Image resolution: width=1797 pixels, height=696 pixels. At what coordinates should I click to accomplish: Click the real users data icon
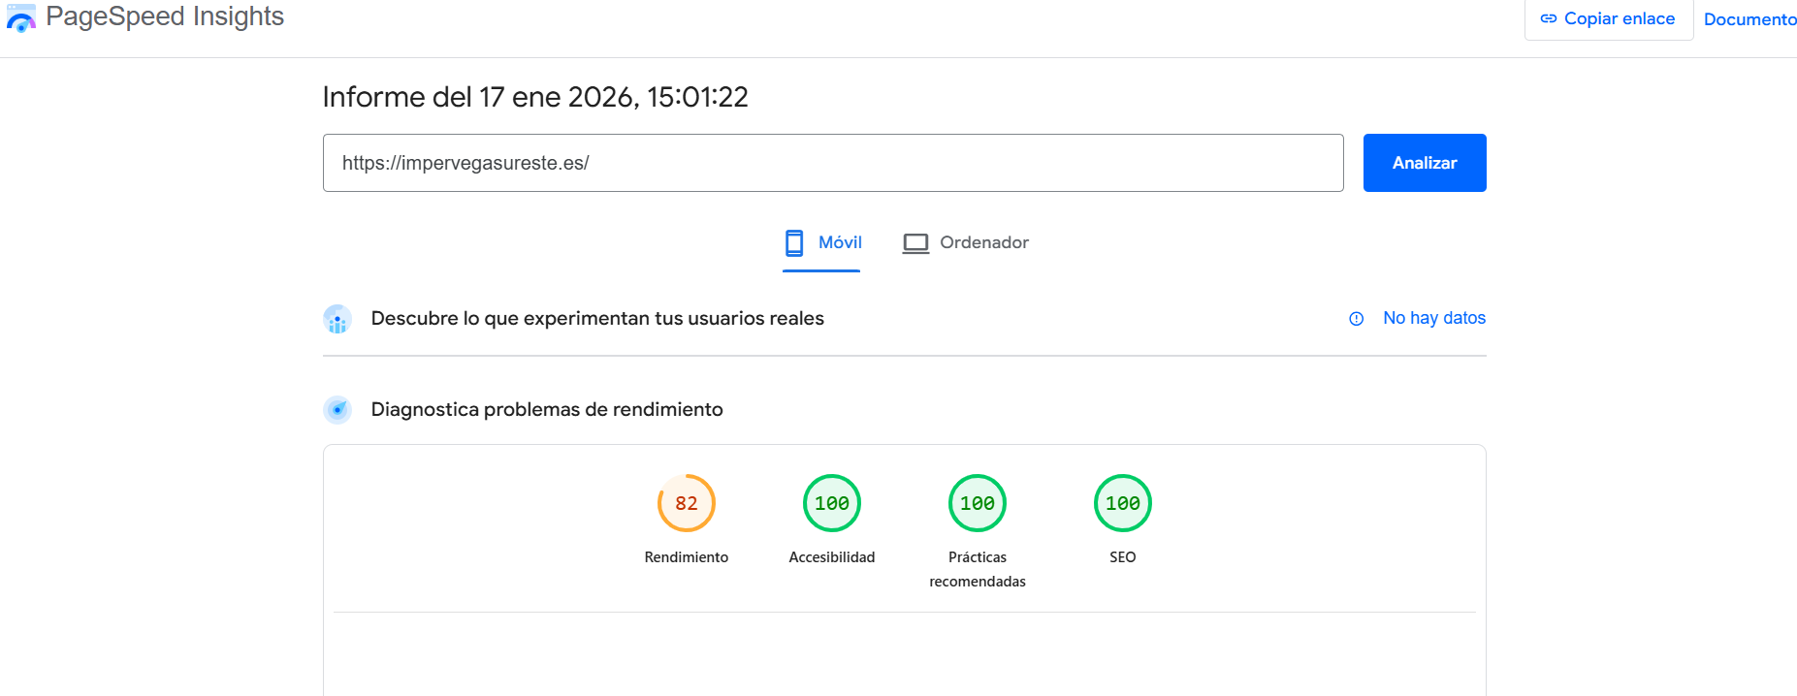point(337,319)
